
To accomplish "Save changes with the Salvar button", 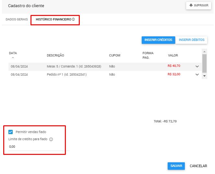I will point(176,166).
